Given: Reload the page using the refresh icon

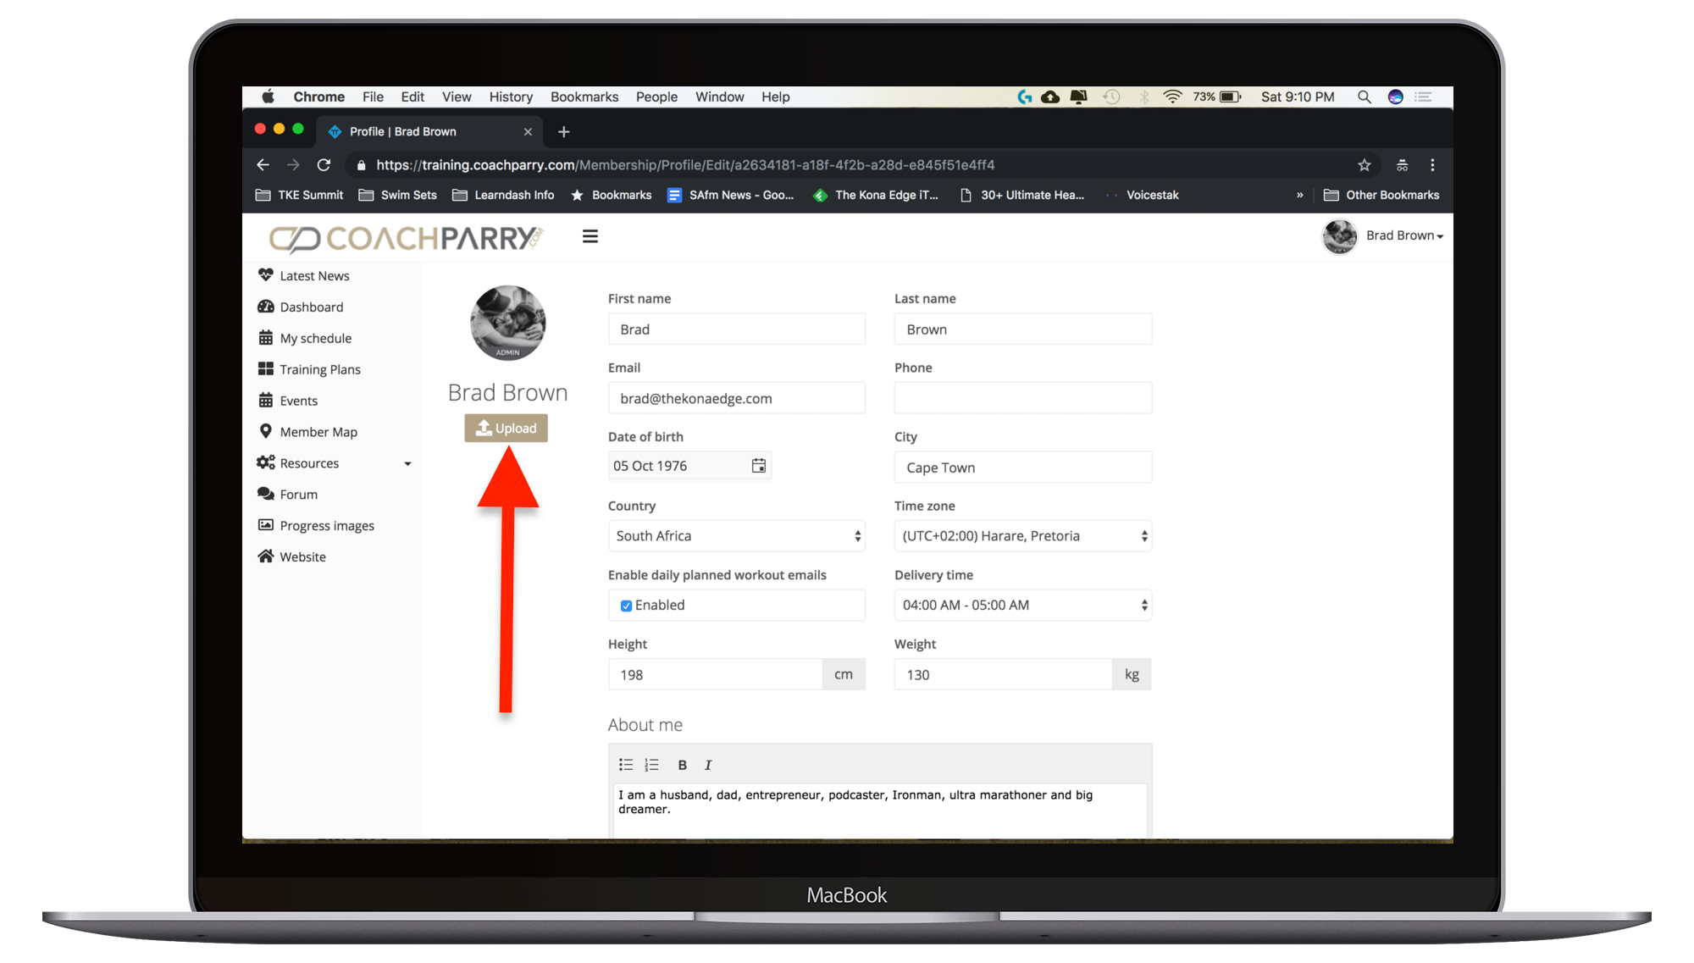Looking at the screenshot, I should [324, 165].
